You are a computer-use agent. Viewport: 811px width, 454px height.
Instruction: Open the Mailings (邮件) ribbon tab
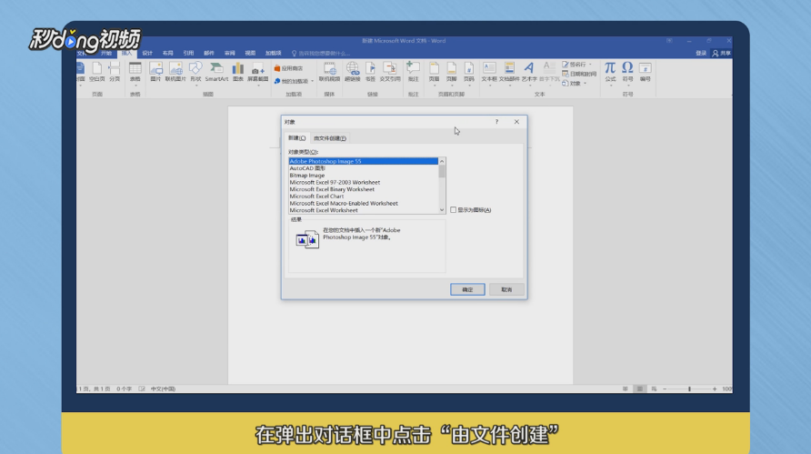[x=209, y=54]
